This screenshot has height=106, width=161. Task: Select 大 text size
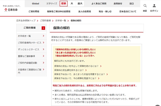[x=72, y=3]
